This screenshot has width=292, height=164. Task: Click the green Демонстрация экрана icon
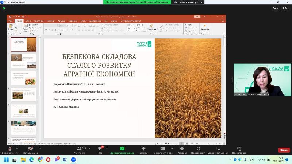click(x=122, y=149)
